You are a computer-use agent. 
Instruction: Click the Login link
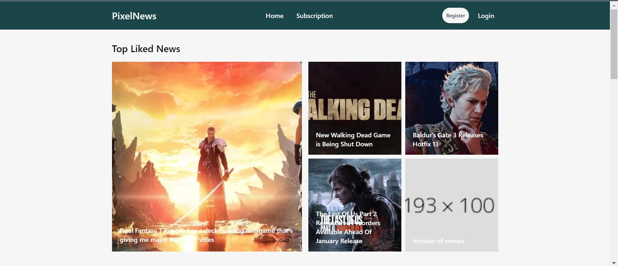[485, 16]
